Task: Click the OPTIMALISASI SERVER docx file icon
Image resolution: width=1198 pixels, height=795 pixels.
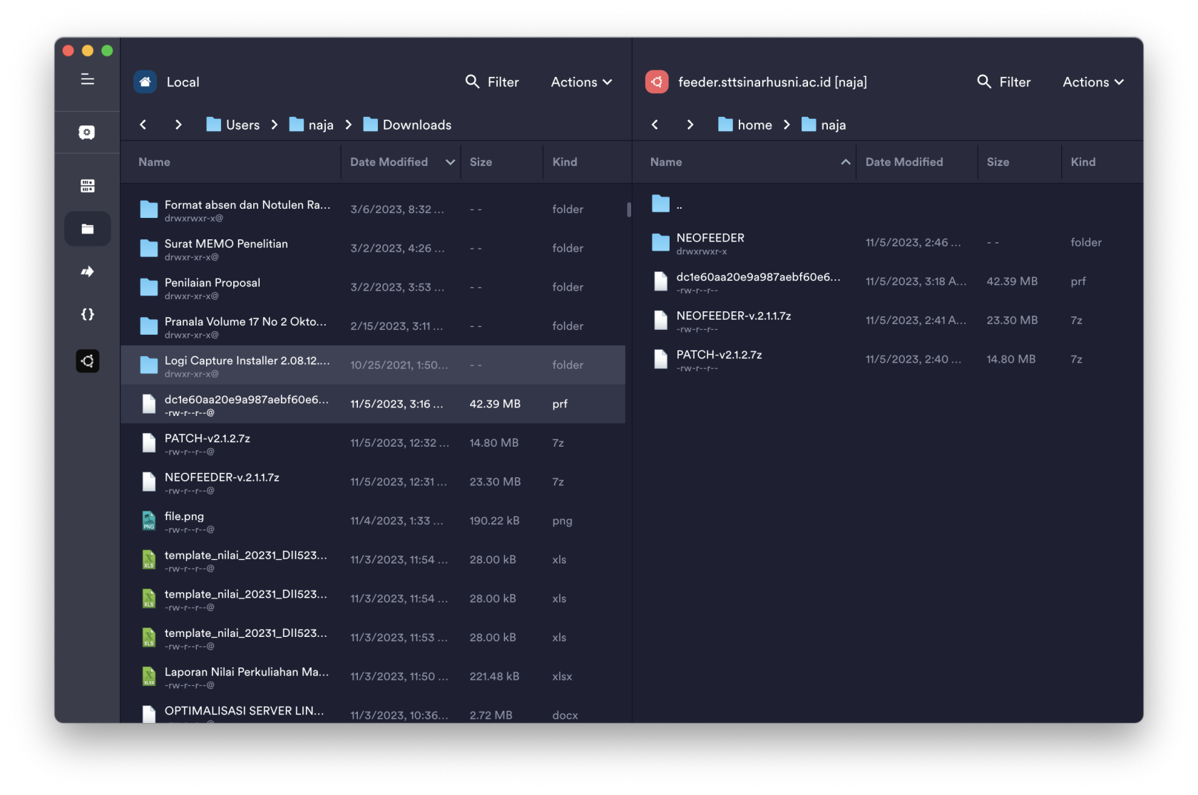Action: (148, 714)
